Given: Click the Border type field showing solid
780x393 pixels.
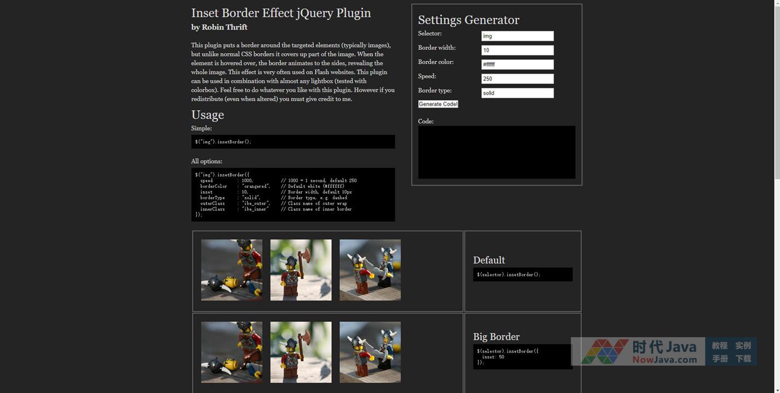Looking at the screenshot, I should 517,93.
